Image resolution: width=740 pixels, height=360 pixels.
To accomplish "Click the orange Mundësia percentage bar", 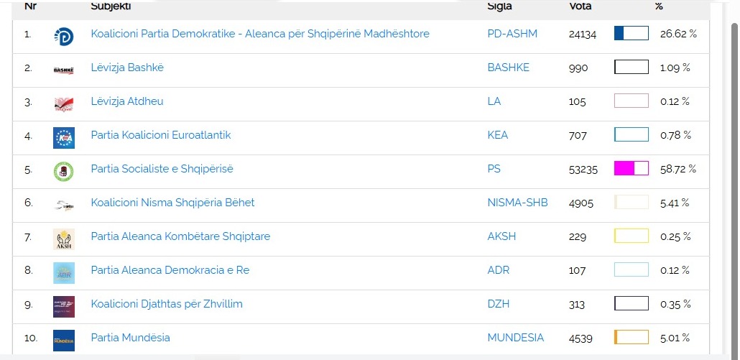I will click(x=631, y=338).
